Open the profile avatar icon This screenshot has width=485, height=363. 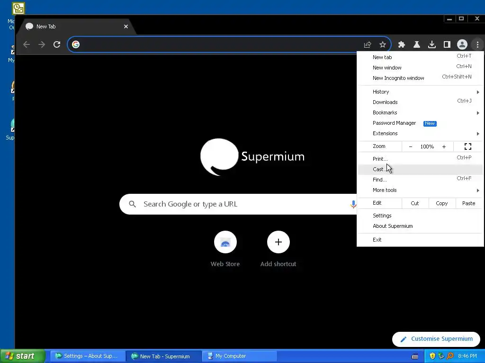click(x=462, y=45)
